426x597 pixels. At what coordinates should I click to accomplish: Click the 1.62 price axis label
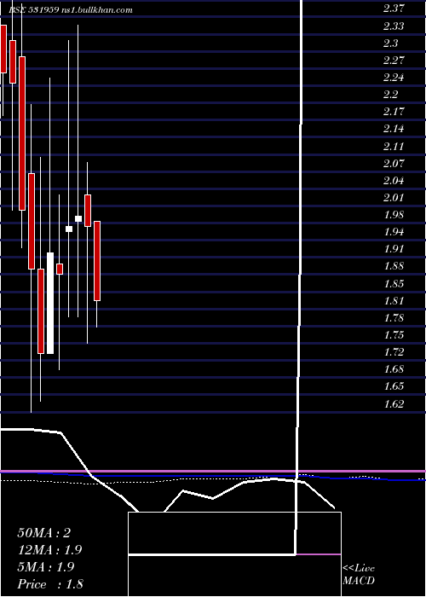tap(394, 403)
